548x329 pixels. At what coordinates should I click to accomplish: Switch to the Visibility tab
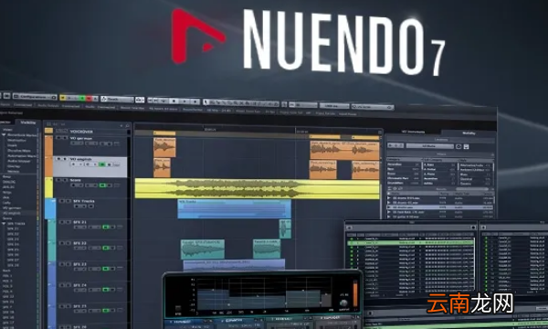point(28,122)
